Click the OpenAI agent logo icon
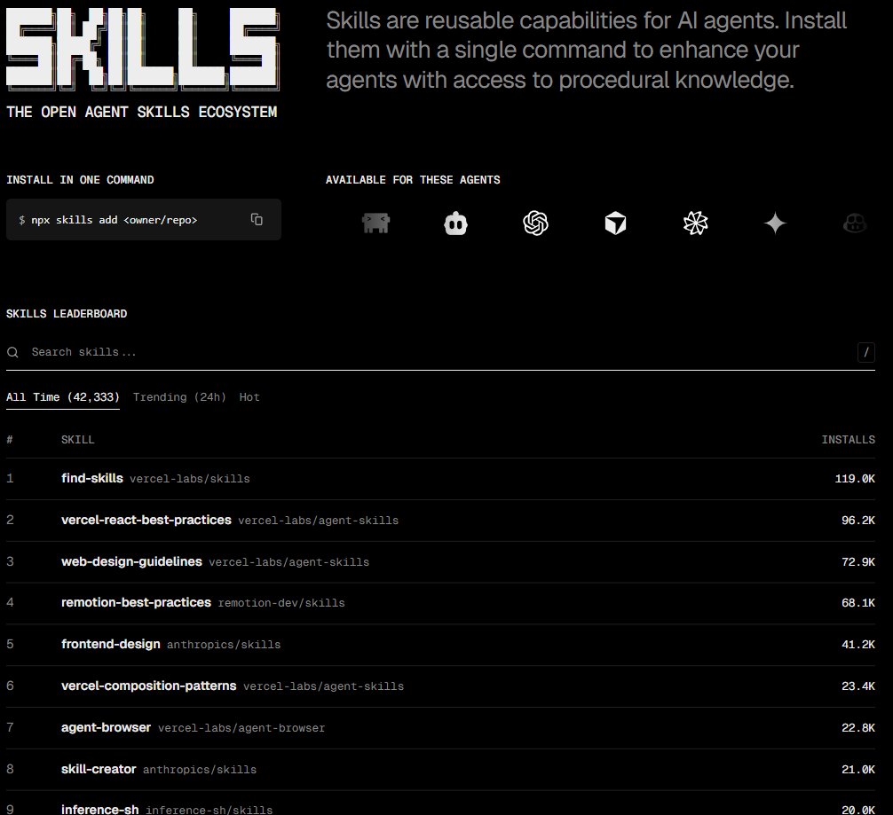The height and width of the screenshot is (815, 893). tap(535, 223)
